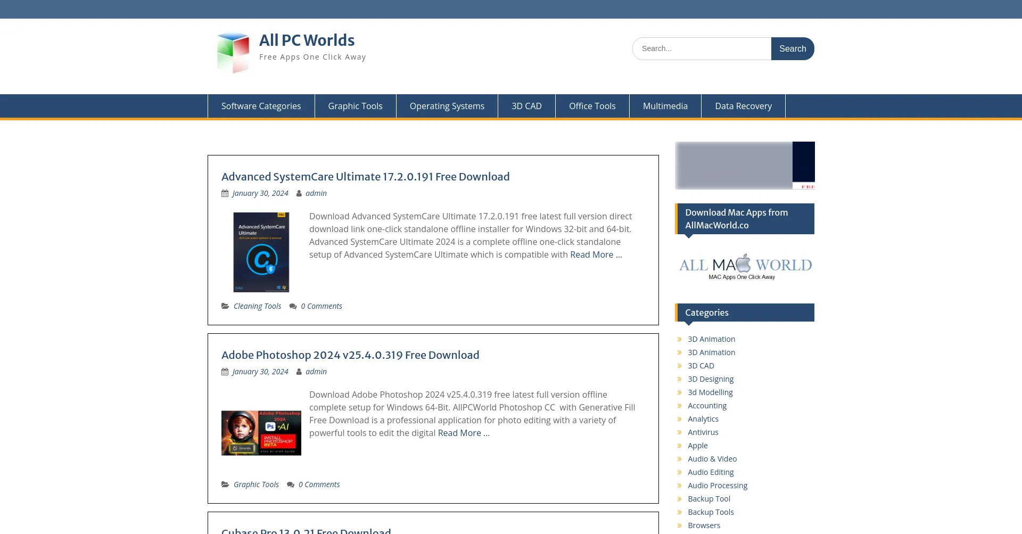This screenshot has width=1022, height=534.
Task: Open the Backup Tool category link
Action: (709, 499)
